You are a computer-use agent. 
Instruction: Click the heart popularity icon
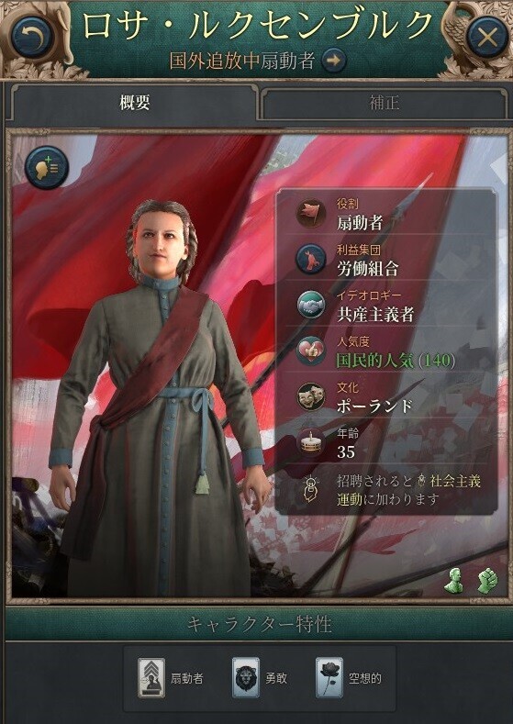coord(311,351)
